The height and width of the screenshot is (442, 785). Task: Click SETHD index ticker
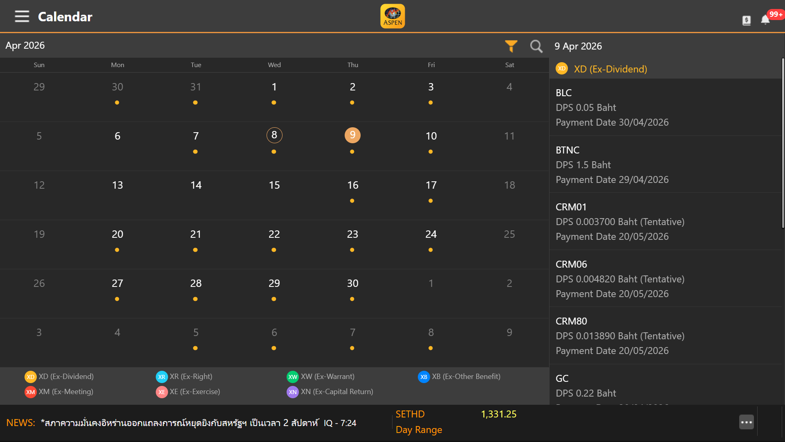(410, 414)
